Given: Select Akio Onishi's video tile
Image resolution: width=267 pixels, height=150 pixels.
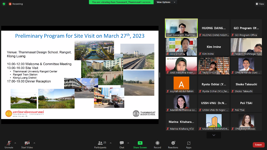Looking at the screenshot, I should click(x=181, y=47).
